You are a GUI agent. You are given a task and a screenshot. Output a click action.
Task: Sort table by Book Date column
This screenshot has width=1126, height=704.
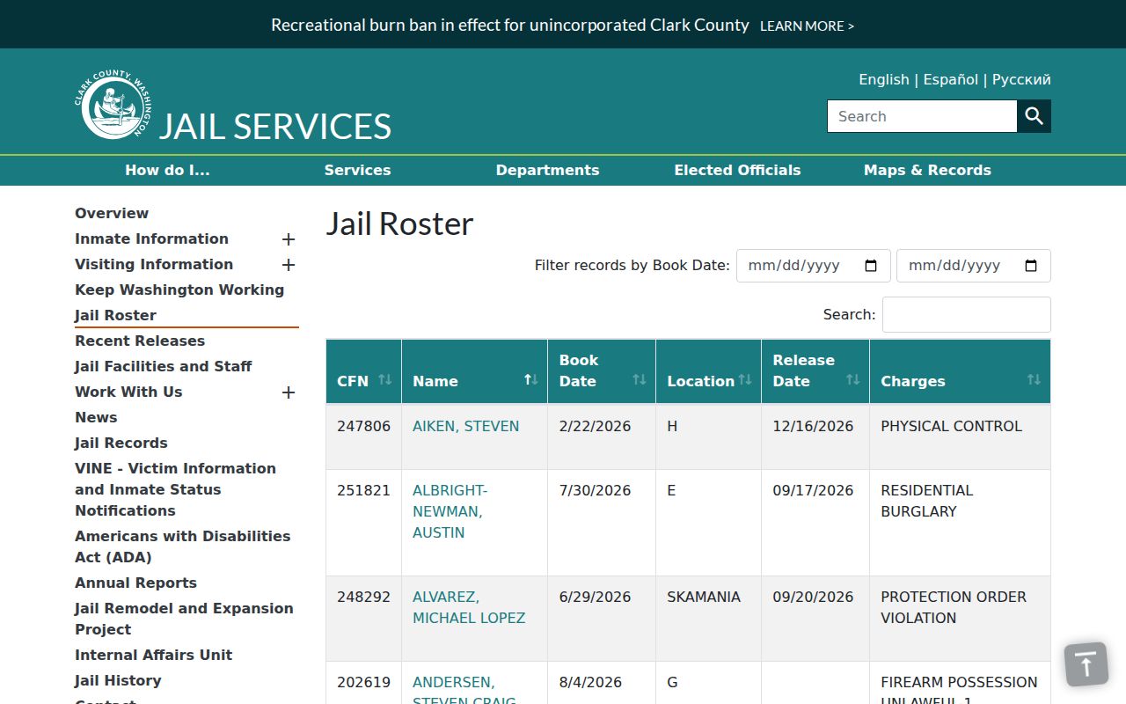(602, 371)
